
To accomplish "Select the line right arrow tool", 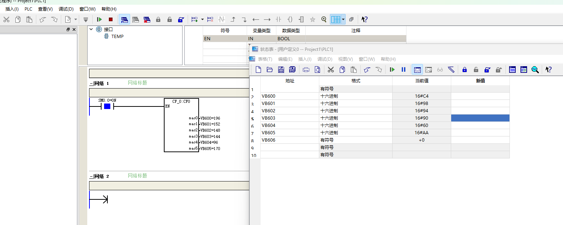I will click(267, 19).
